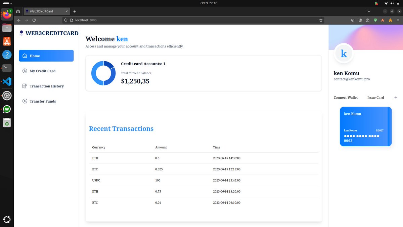
Task: Open Terminal from the dock
Action: 7,68
